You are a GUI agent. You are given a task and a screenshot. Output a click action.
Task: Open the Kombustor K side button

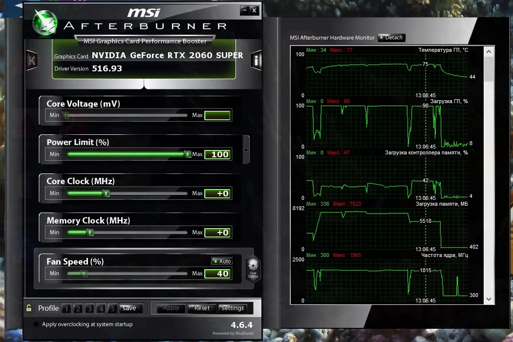pos(32,60)
